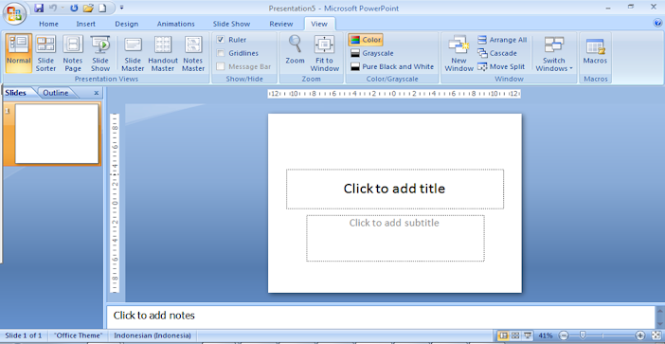This screenshot has height=344, width=665.
Task: Click the View ribbon tab
Action: pyautogui.click(x=319, y=24)
